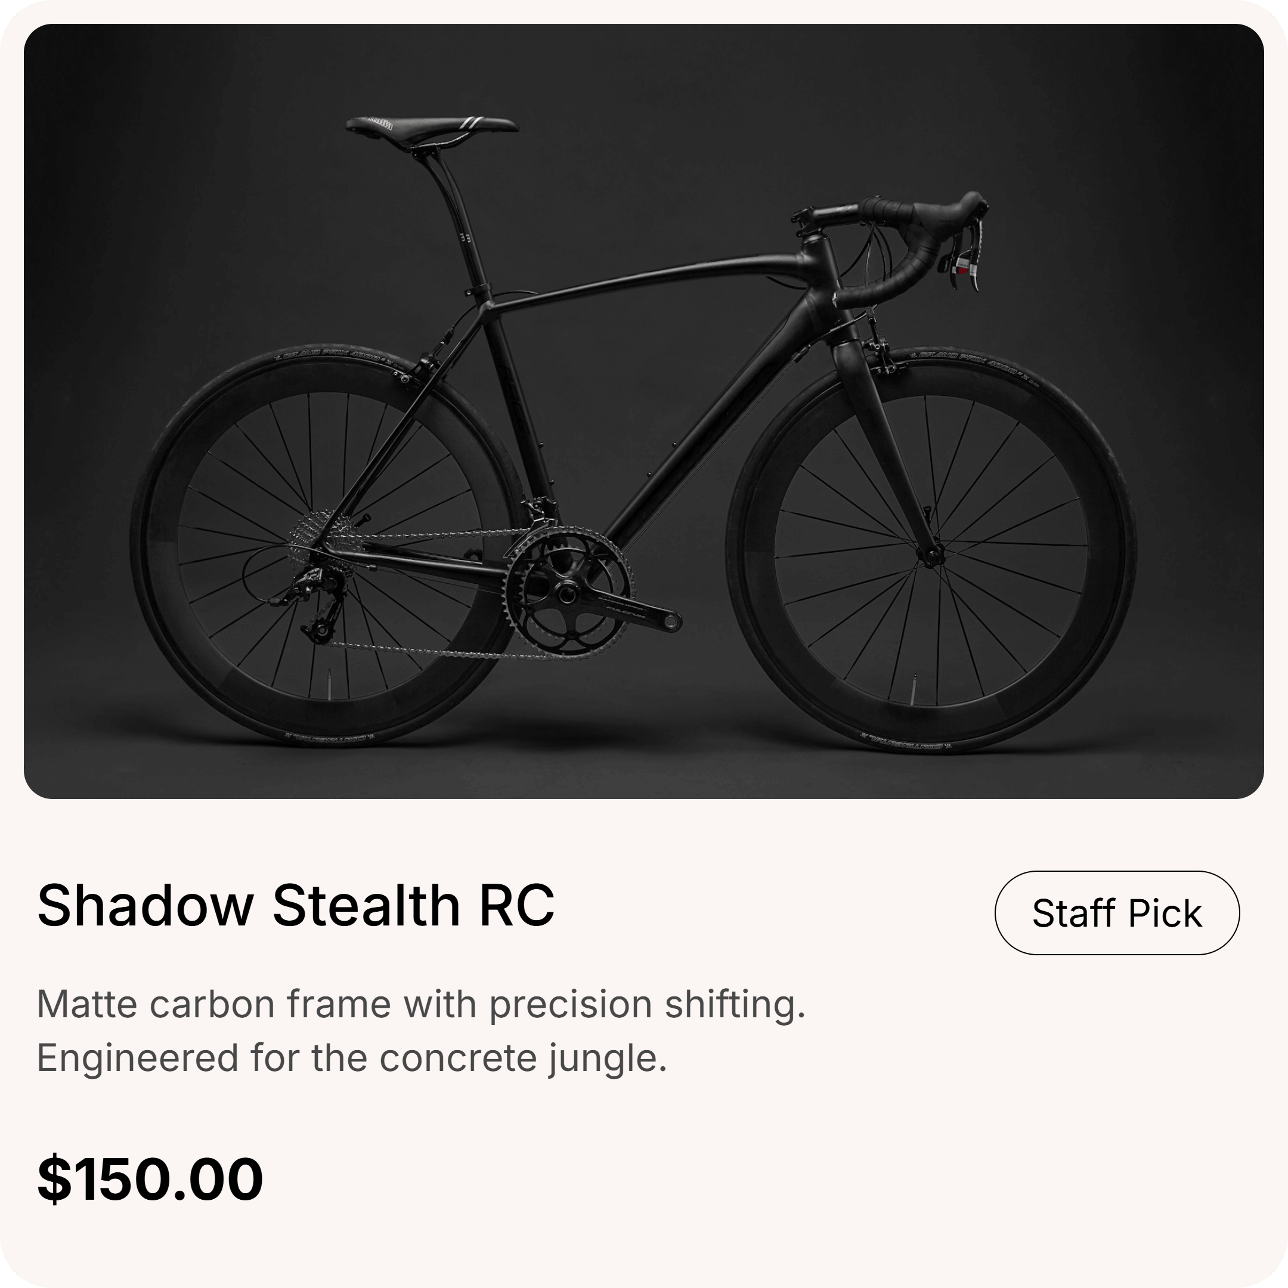Click the Grand Prix lettering on front tire

(968, 360)
